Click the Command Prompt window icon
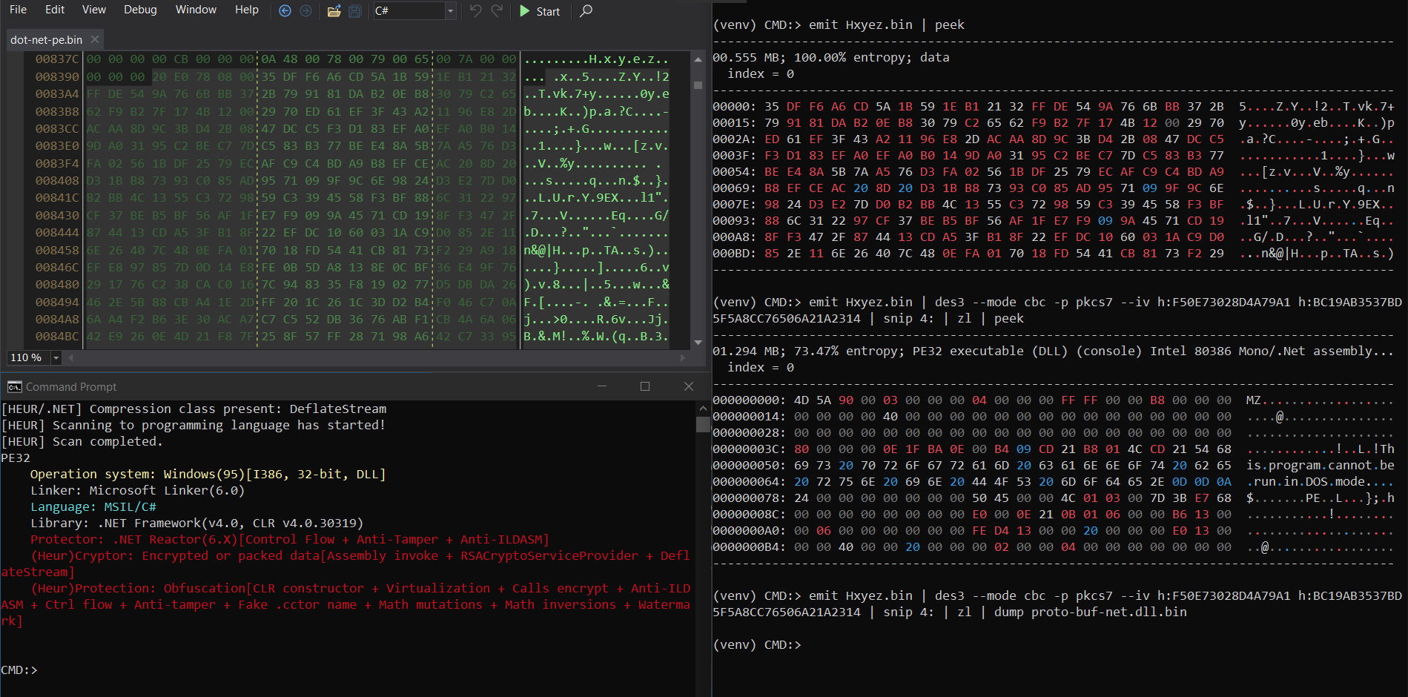The image size is (1408, 697). pos(14,386)
